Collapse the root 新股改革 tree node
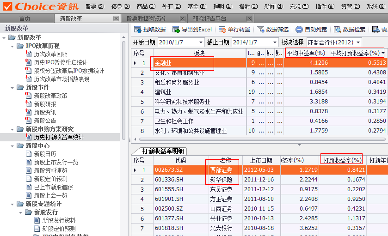 click(x=4, y=38)
